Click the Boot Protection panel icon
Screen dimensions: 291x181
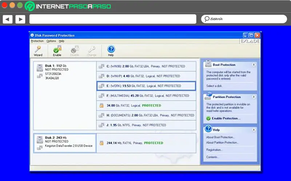[x=208, y=63]
